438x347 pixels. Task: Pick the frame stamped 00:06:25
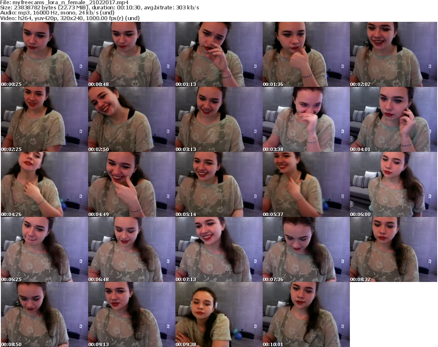(44, 249)
